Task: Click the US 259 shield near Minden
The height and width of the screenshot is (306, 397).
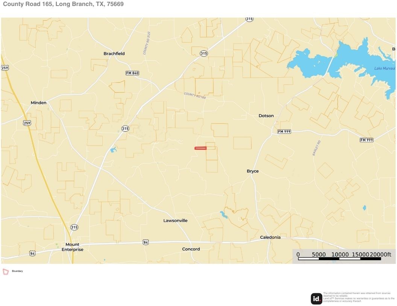Action: [x=27, y=123]
